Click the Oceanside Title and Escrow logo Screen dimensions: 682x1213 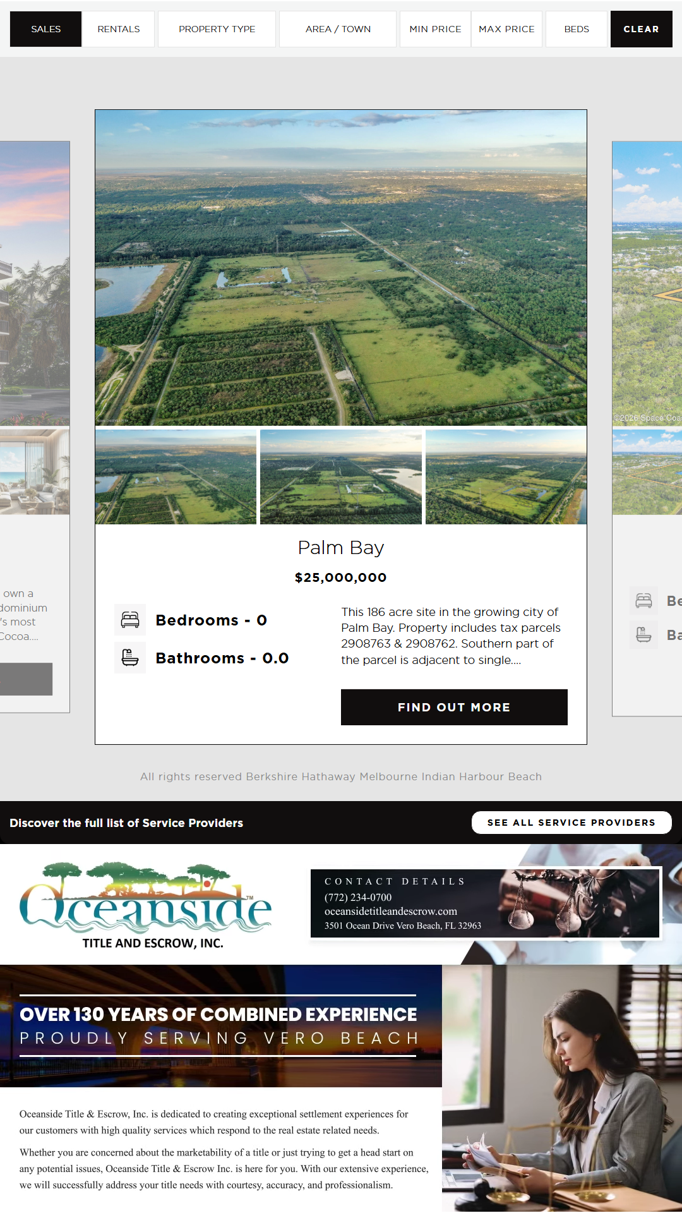coord(147,905)
